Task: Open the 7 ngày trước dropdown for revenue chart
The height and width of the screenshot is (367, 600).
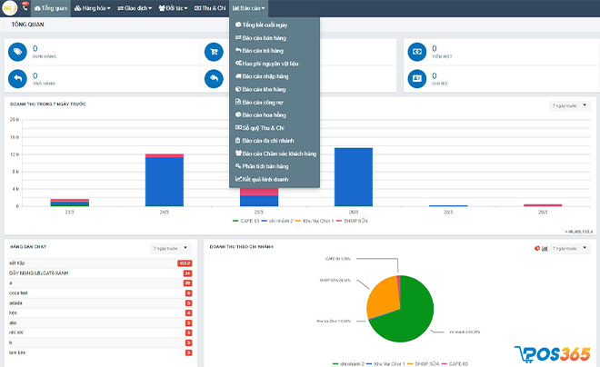Action: (x=569, y=105)
